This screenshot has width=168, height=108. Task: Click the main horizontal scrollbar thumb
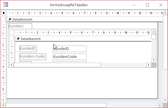56,105
